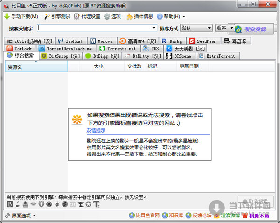Switch to the SeedPeer tab
Screen dimensions: 280x223
[x=203, y=41]
